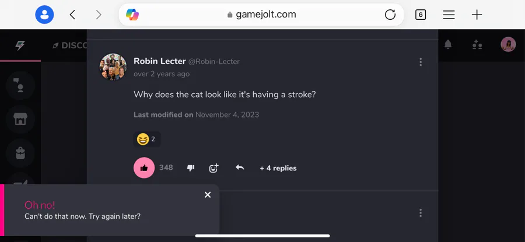This screenshot has width=525, height=242.
Task: Toggle the pink like button on comment
Action: 144,168
